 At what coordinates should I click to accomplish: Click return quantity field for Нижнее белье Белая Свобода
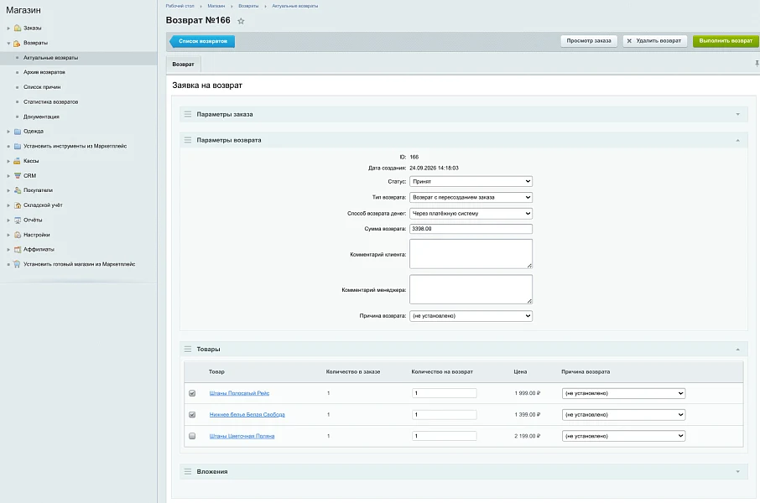tap(444, 415)
